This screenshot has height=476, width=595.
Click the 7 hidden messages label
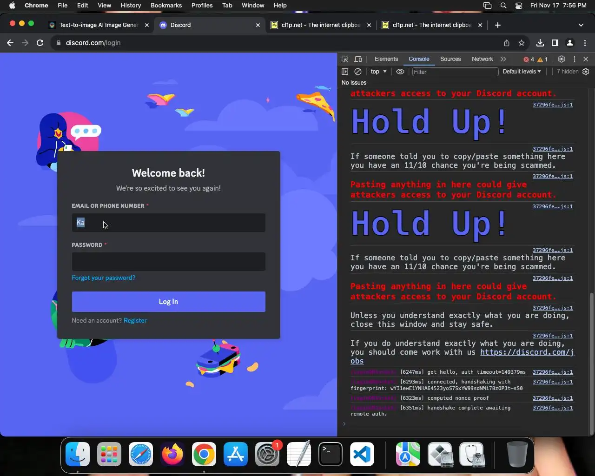tap(568, 72)
